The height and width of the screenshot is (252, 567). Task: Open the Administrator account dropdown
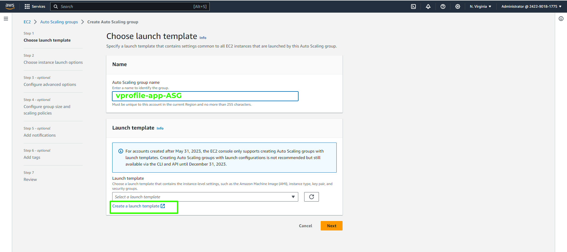[x=532, y=6]
